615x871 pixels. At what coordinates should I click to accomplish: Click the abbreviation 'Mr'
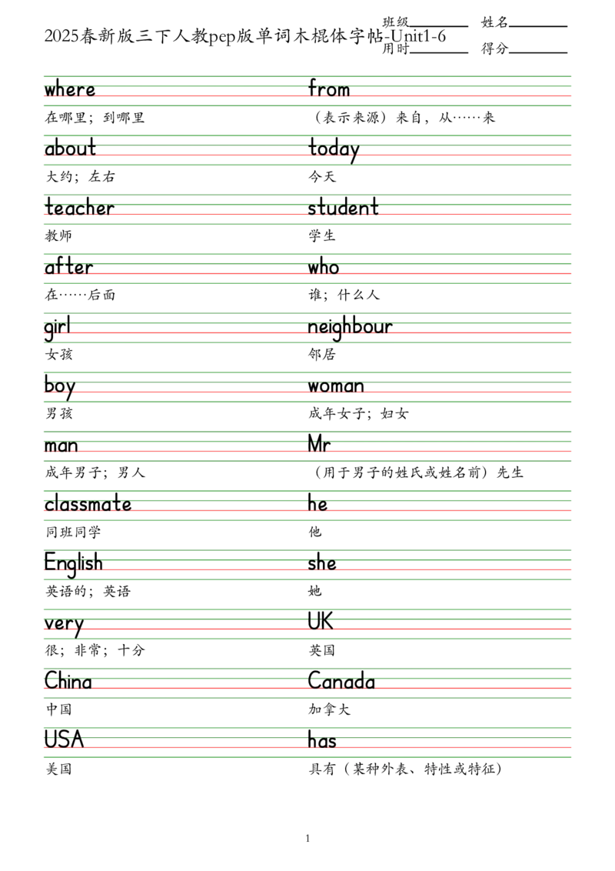[x=317, y=444]
